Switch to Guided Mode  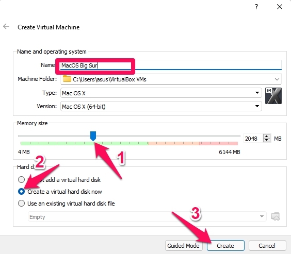pyautogui.click(x=183, y=246)
